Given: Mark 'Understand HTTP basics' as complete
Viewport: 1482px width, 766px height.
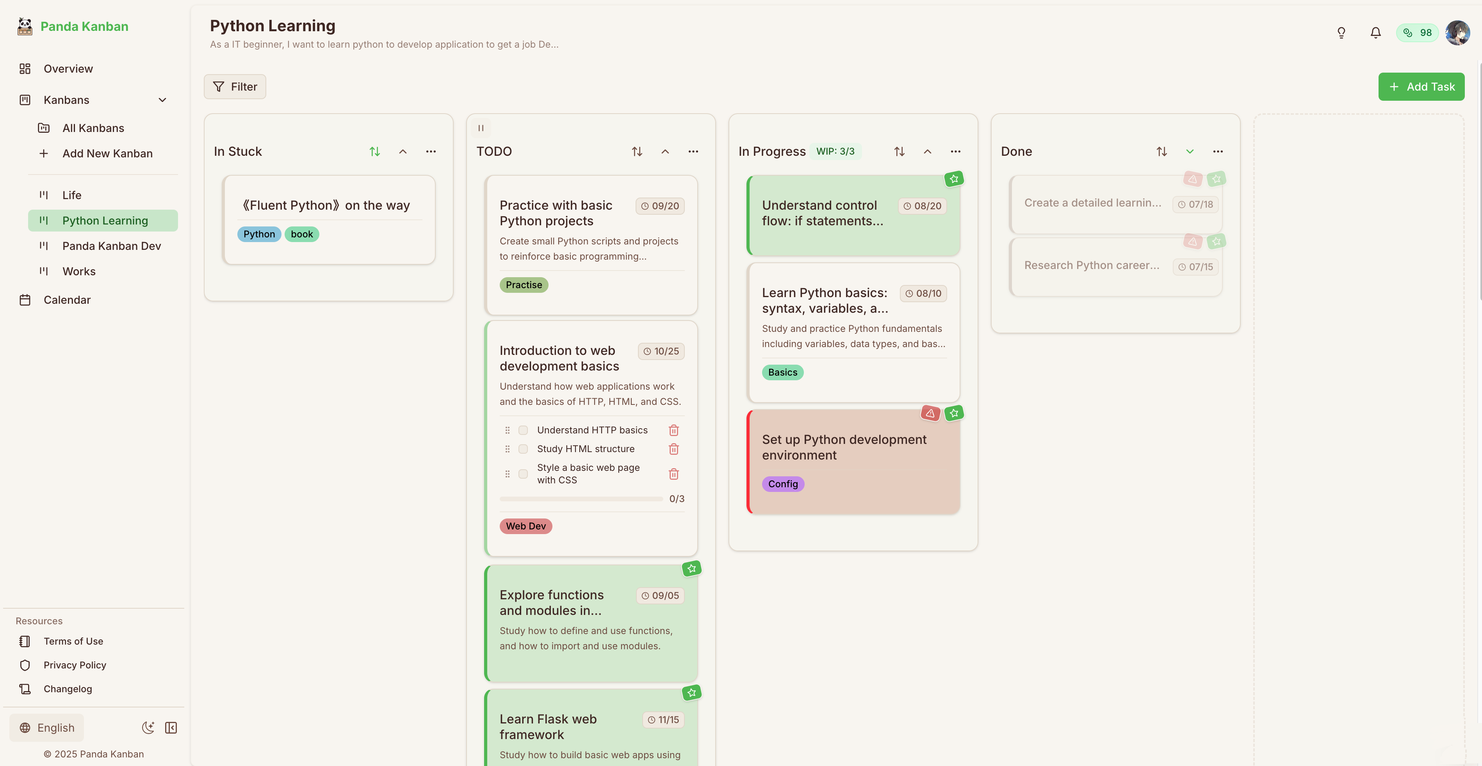Looking at the screenshot, I should click(x=523, y=430).
